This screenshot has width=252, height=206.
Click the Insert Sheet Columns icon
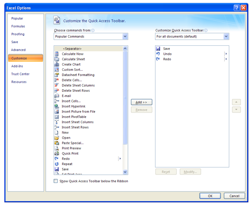[57, 122]
